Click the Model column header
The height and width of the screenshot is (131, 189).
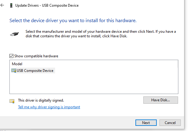17,64
